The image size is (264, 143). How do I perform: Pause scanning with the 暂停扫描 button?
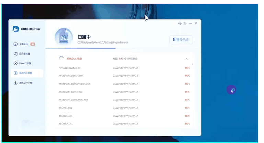click(x=181, y=40)
